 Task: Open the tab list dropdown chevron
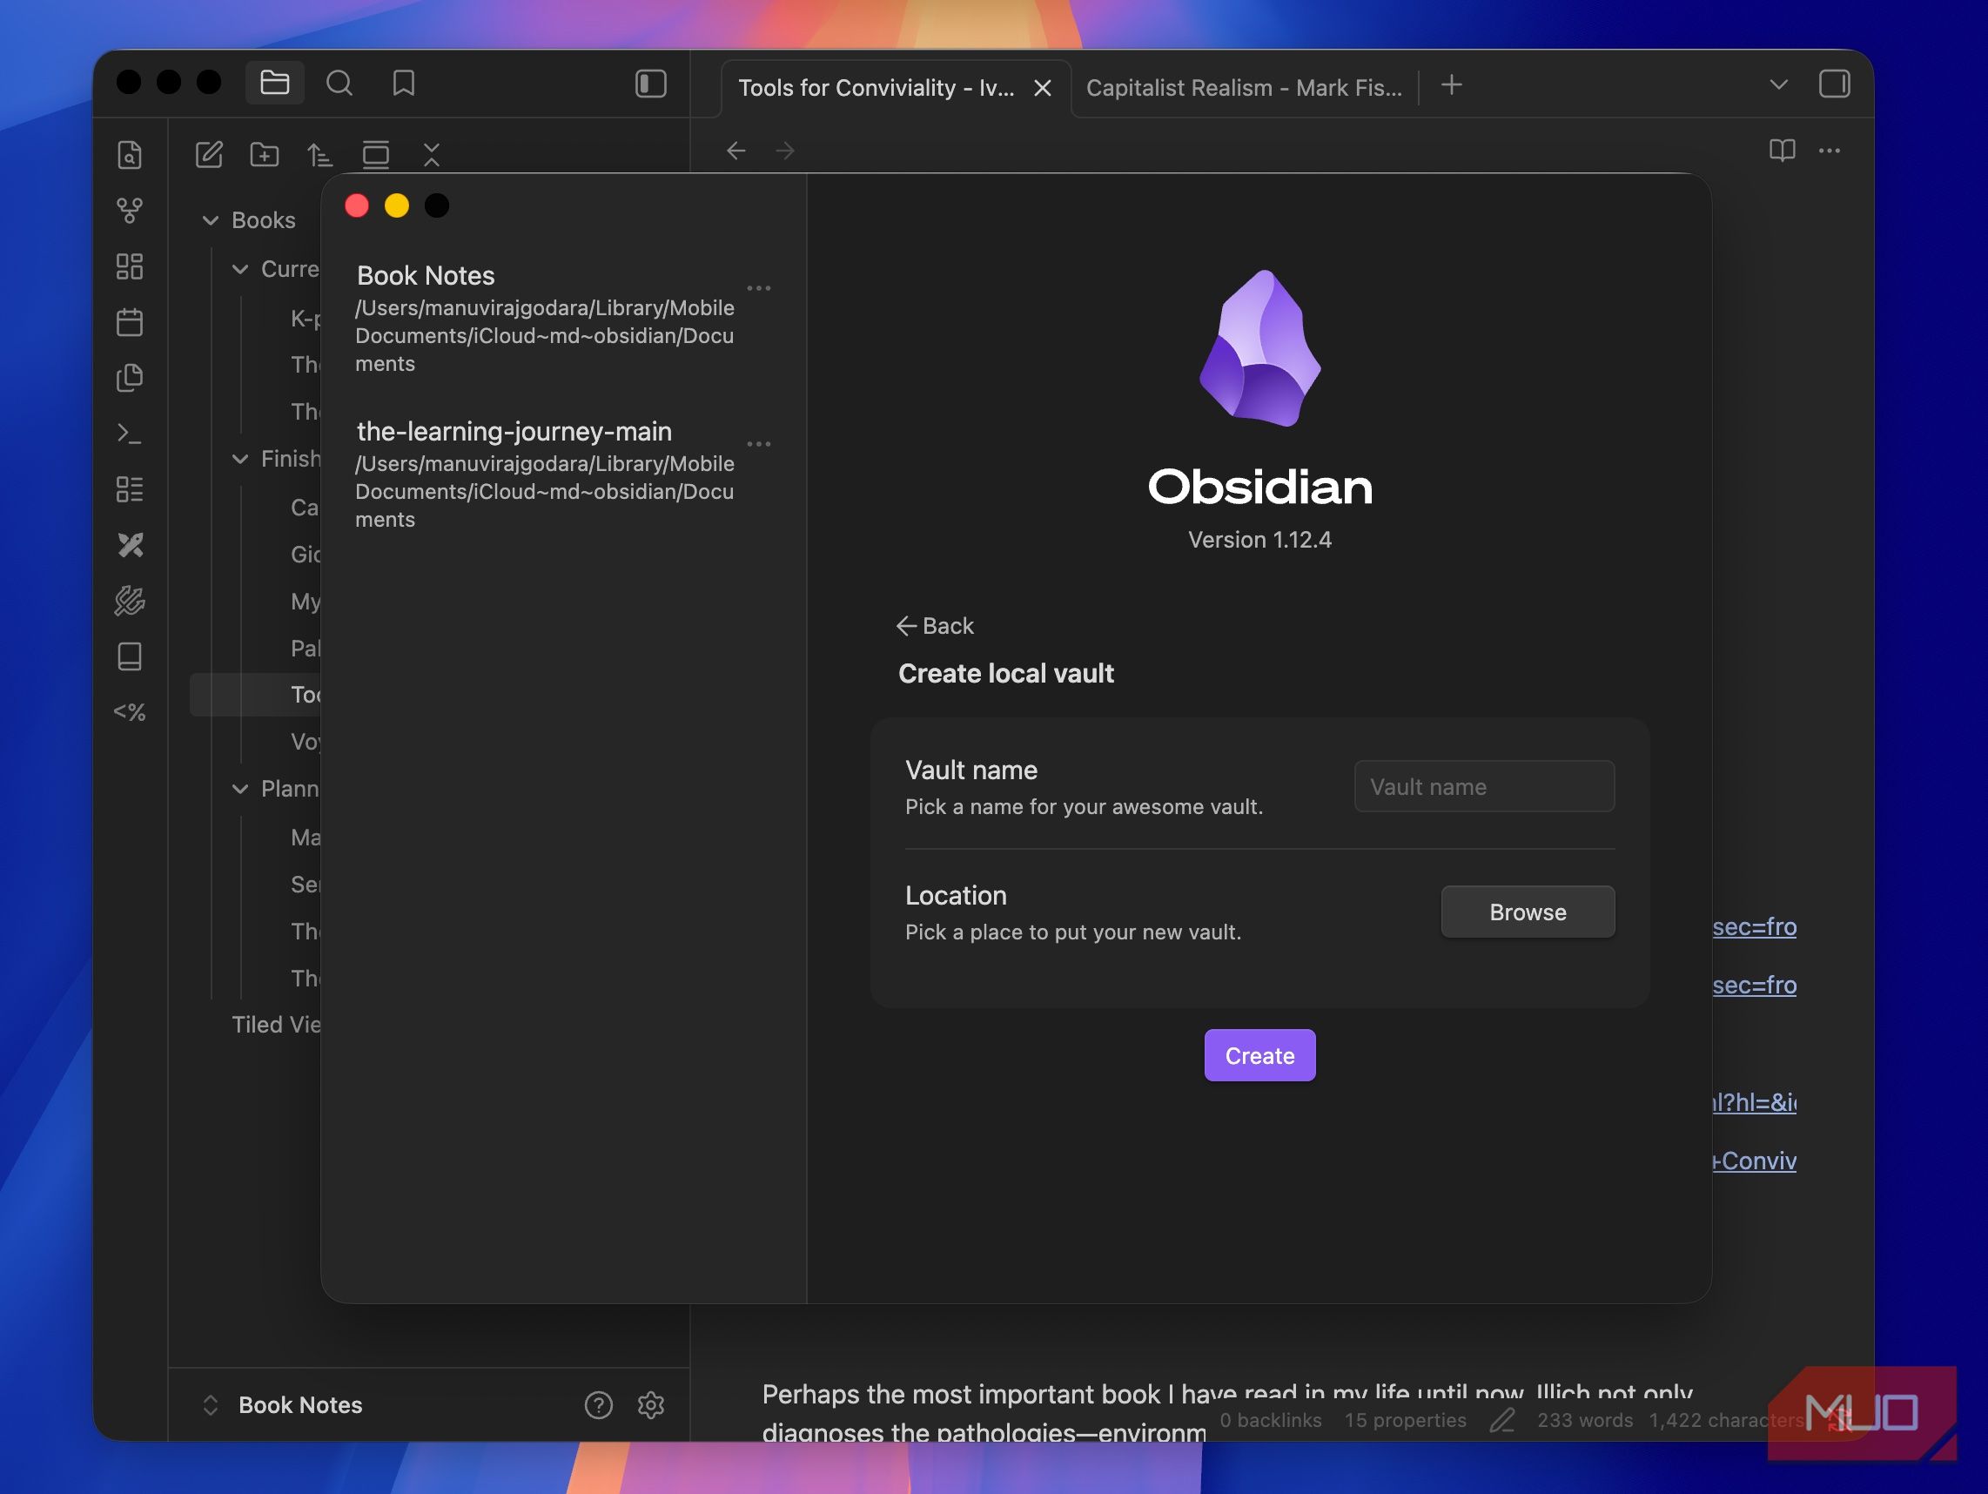click(1777, 84)
